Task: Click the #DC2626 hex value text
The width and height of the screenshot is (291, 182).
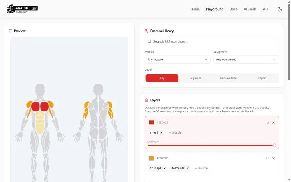Action: pos(162,123)
